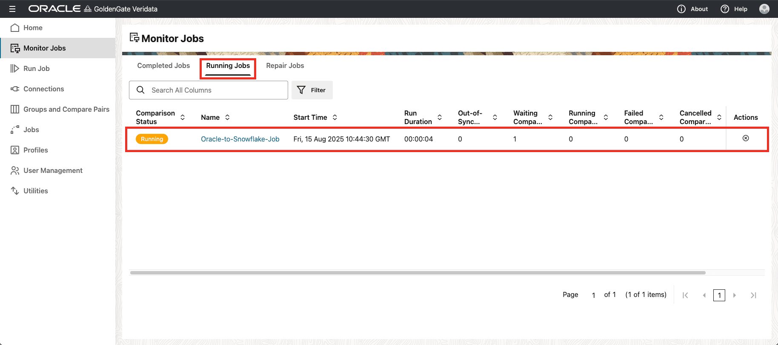Viewport: 778px width, 345px height.
Task: Click the Run Job play icon
Action: (15, 68)
